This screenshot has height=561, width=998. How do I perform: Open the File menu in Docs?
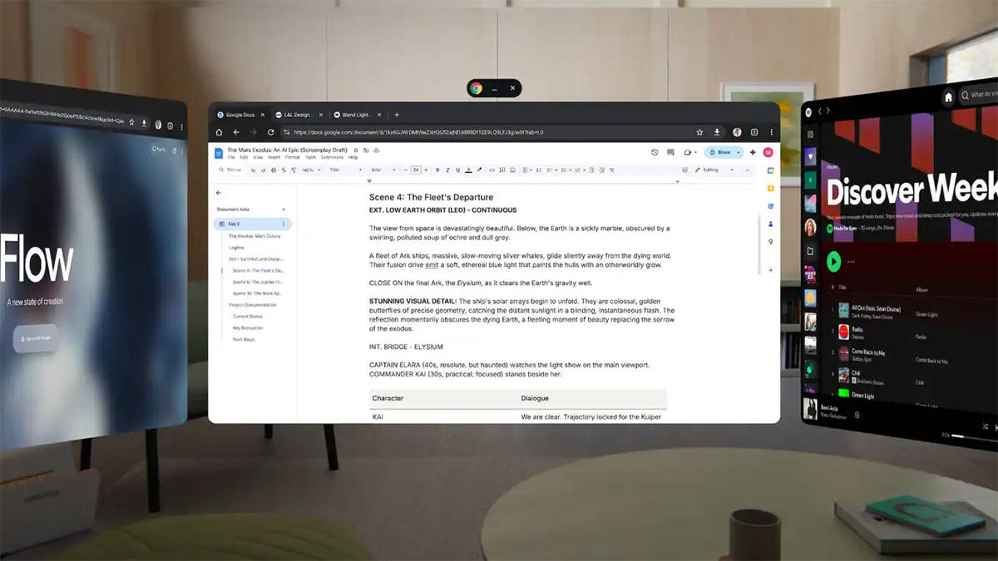[x=231, y=157]
